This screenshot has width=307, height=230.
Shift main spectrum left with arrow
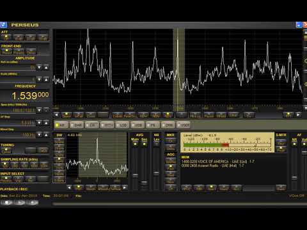pyautogui.click(x=56, y=115)
